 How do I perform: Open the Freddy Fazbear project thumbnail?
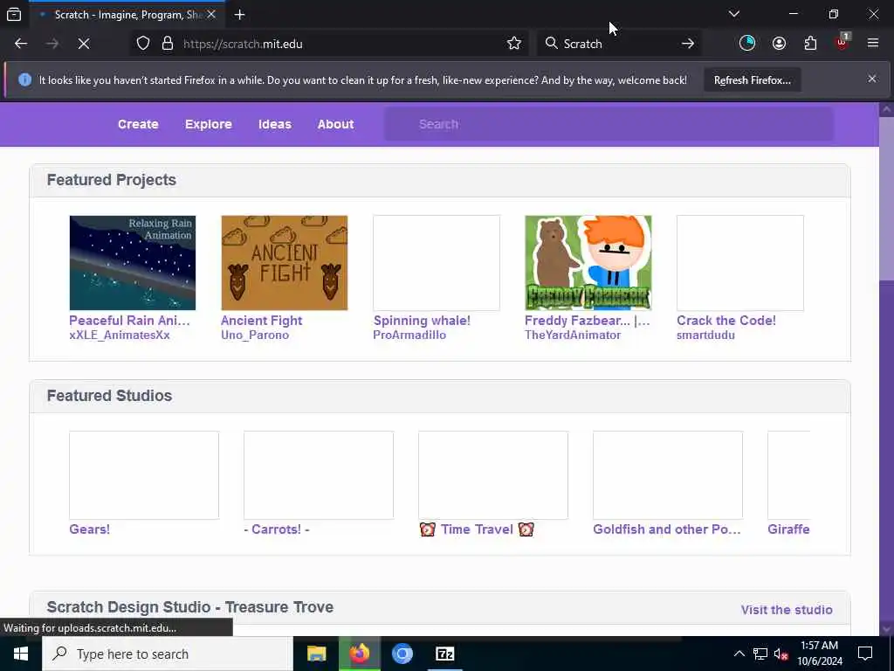point(588,262)
